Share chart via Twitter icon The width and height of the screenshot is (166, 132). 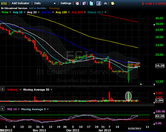click(x=91, y=3)
